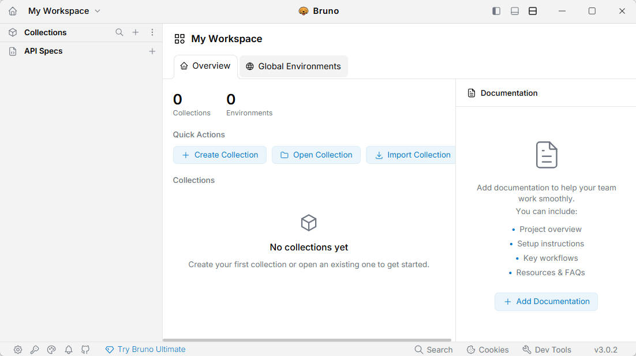Open the My Workspace switcher dropdown

64,11
